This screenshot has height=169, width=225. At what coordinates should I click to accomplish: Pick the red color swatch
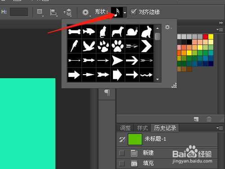point(205,36)
